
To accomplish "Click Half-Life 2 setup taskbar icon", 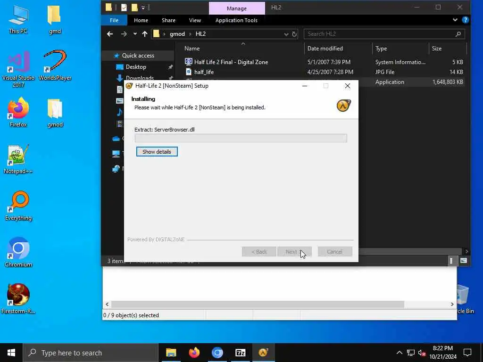I will pos(263,353).
